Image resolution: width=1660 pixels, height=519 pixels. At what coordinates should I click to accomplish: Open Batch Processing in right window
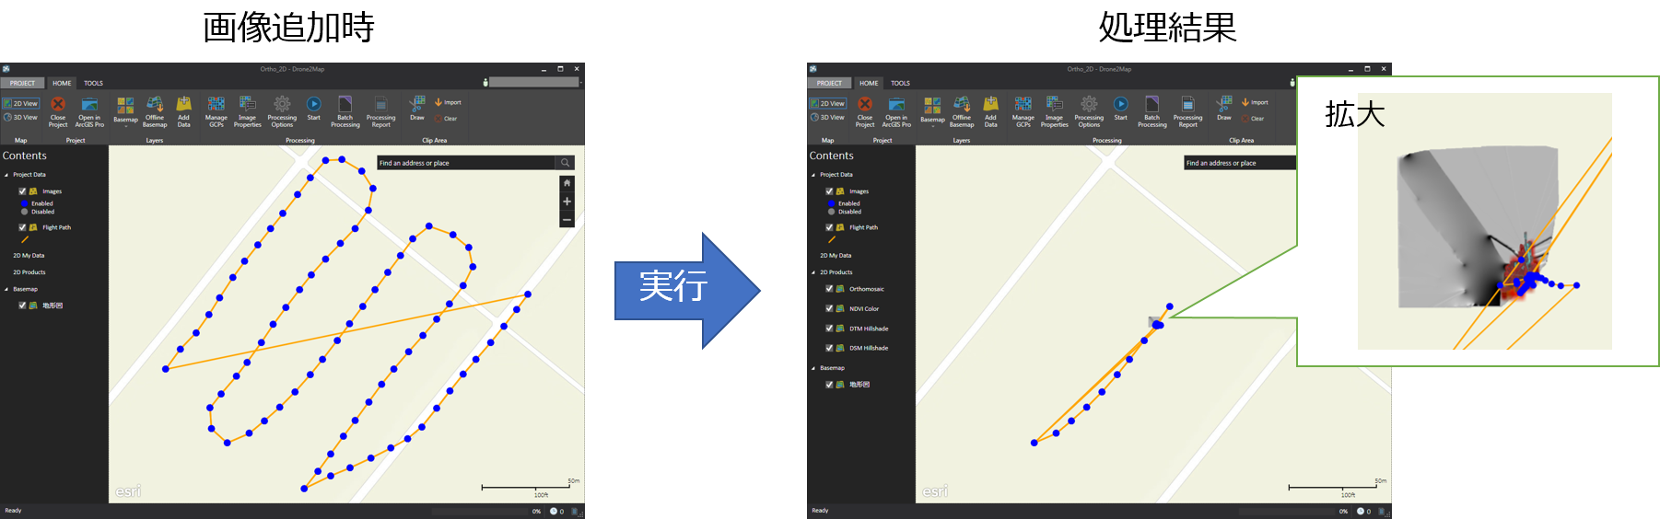(1152, 111)
